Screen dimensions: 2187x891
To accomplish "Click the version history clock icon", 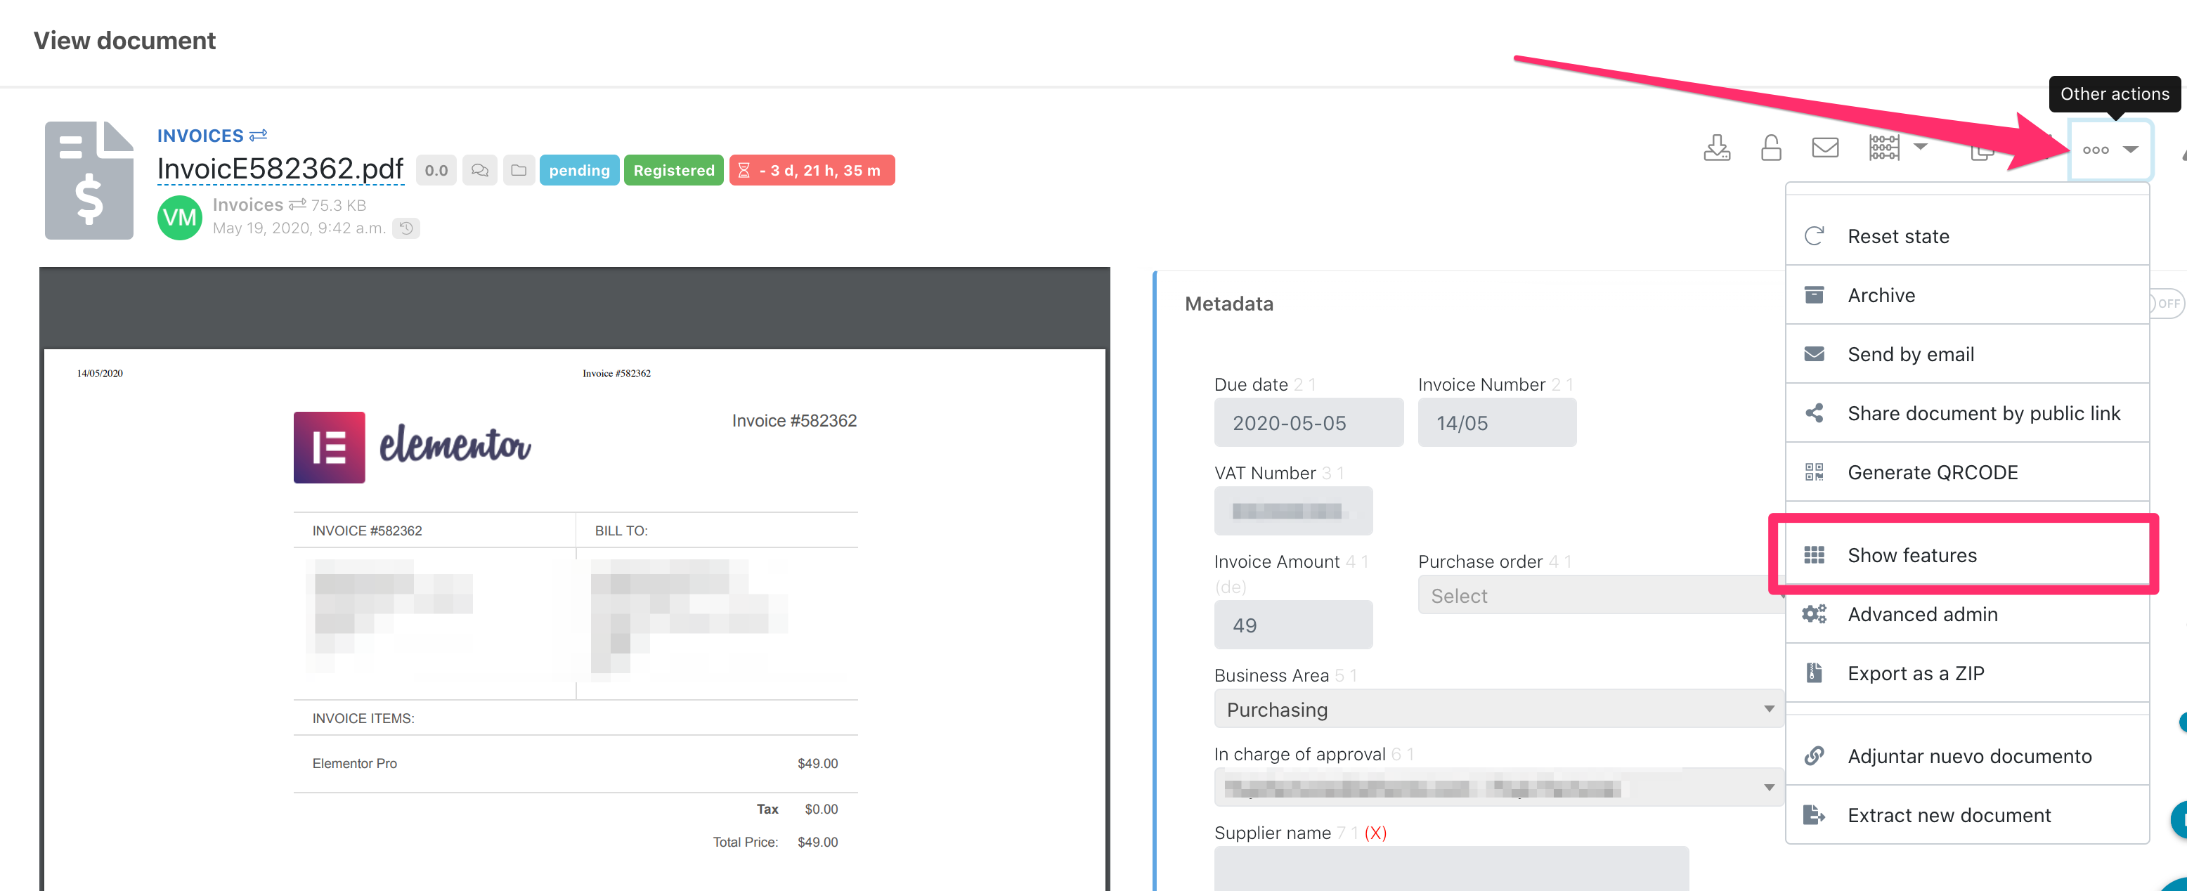I will [x=407, y=228].
